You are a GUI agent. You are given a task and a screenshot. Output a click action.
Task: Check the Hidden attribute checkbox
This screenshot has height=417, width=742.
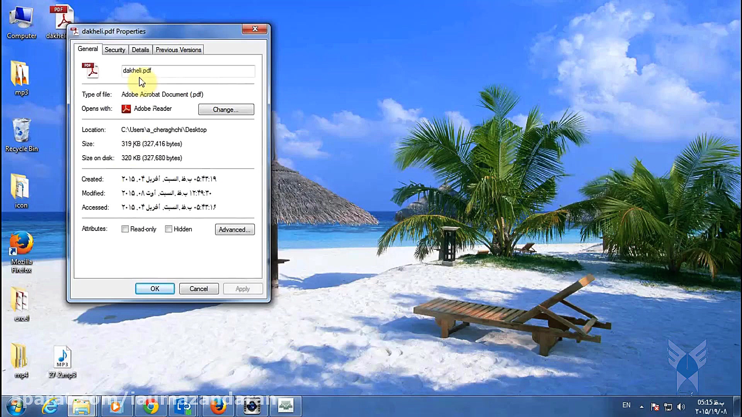(x=168, y=229)
